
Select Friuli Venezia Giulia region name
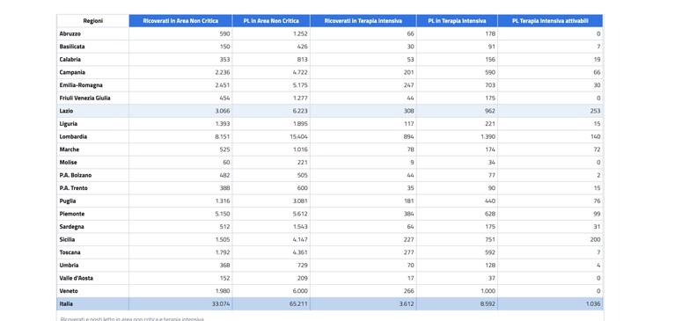(x=84, y=98)
